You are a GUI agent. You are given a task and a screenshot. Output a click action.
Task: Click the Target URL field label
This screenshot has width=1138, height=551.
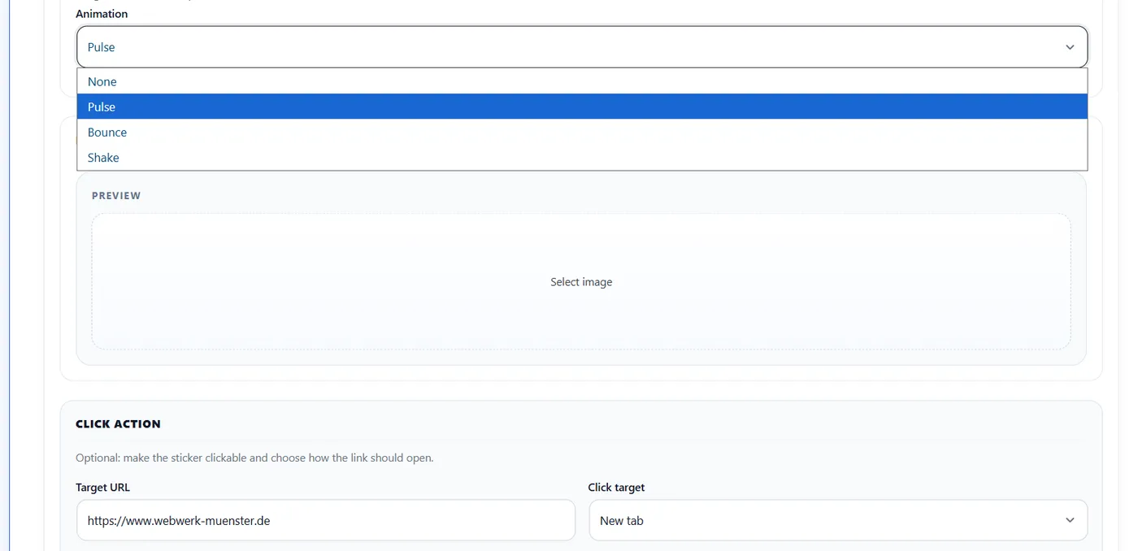tap(102, 488)
